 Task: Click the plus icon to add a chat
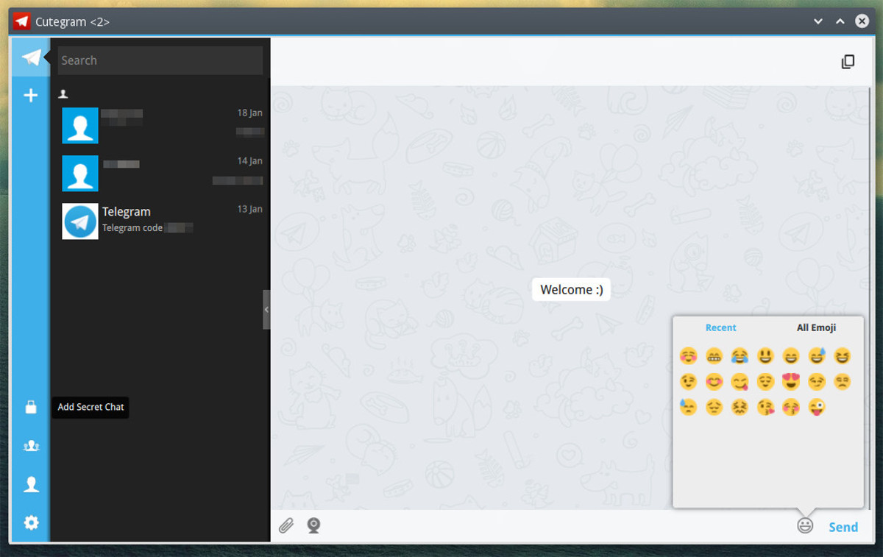31,96
